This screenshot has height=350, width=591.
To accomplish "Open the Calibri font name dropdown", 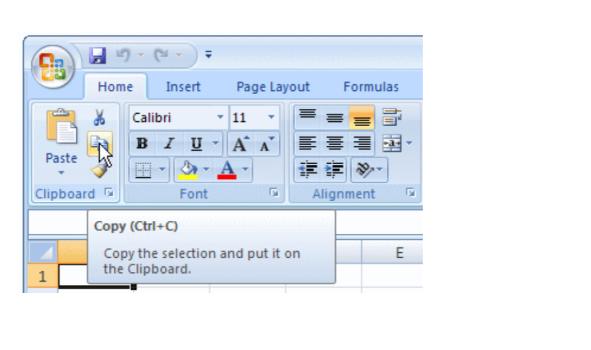I will coord(220,117).
